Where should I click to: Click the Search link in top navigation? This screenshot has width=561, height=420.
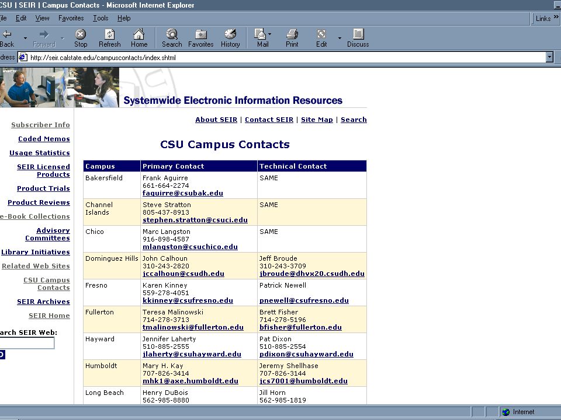(354, 120)
